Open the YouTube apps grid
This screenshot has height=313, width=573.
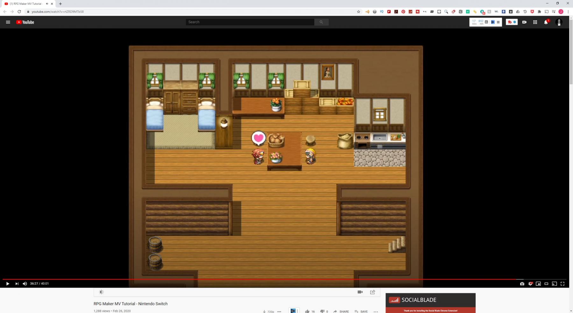click(x=535, y=22)
